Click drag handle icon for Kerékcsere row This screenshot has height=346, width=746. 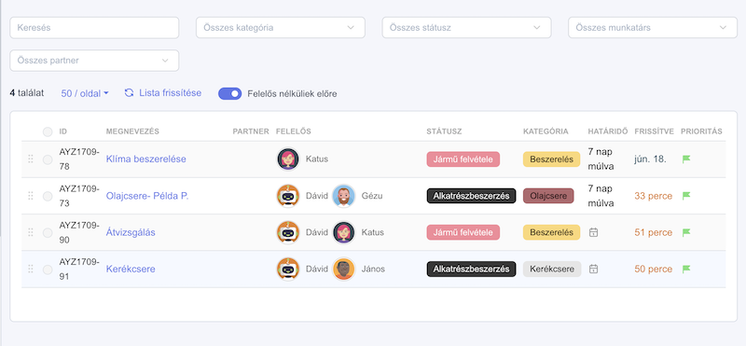tap(31, 269)
